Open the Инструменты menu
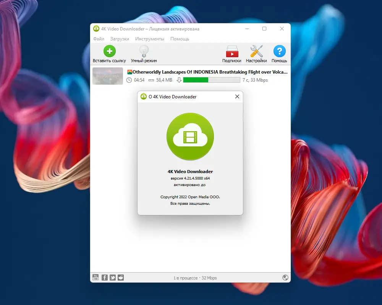This screenshot has height=305, width=382. (x=150, y=39)
